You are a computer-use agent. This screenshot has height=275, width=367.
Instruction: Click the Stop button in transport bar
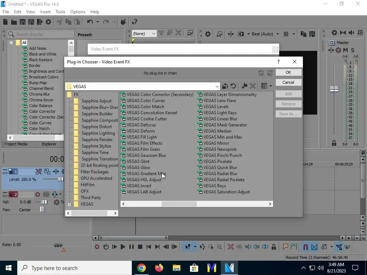tap(140, 247)
